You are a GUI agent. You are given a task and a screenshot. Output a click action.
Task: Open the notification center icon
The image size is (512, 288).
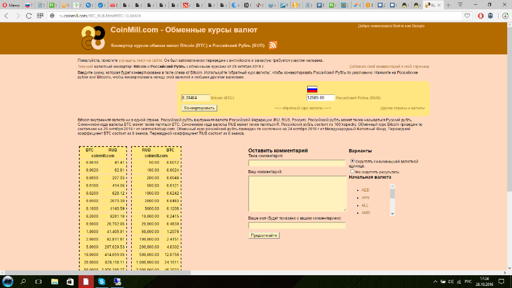(501, 282)
